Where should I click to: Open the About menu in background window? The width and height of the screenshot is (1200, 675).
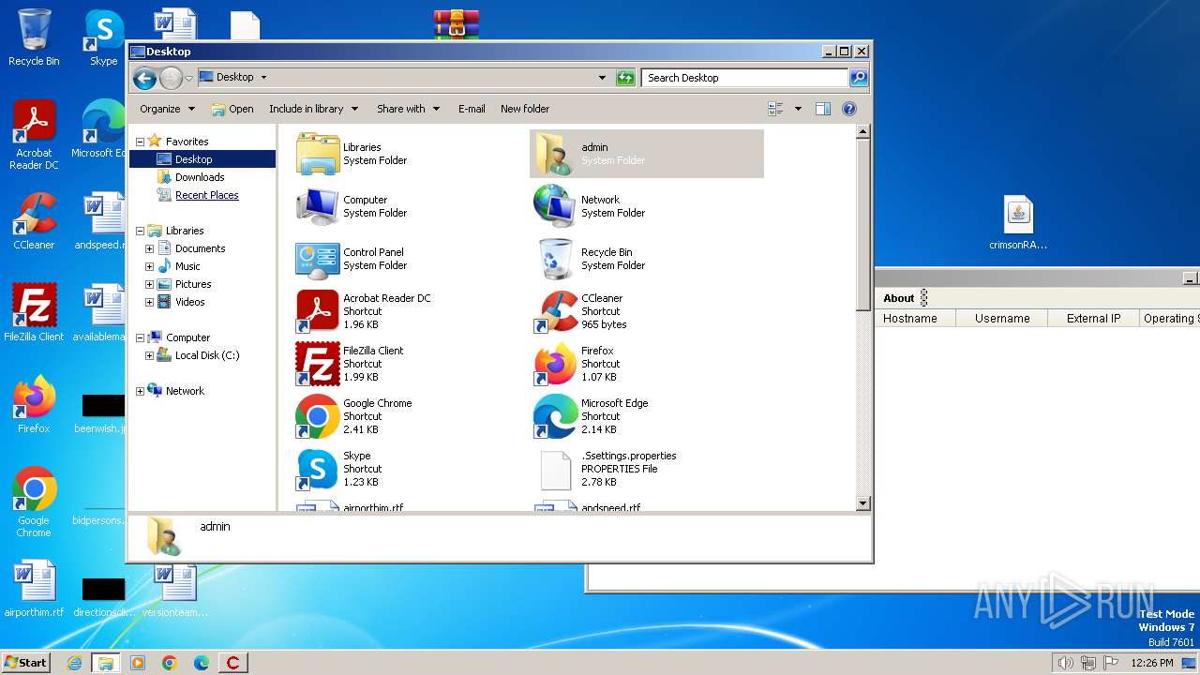[898, 298]
